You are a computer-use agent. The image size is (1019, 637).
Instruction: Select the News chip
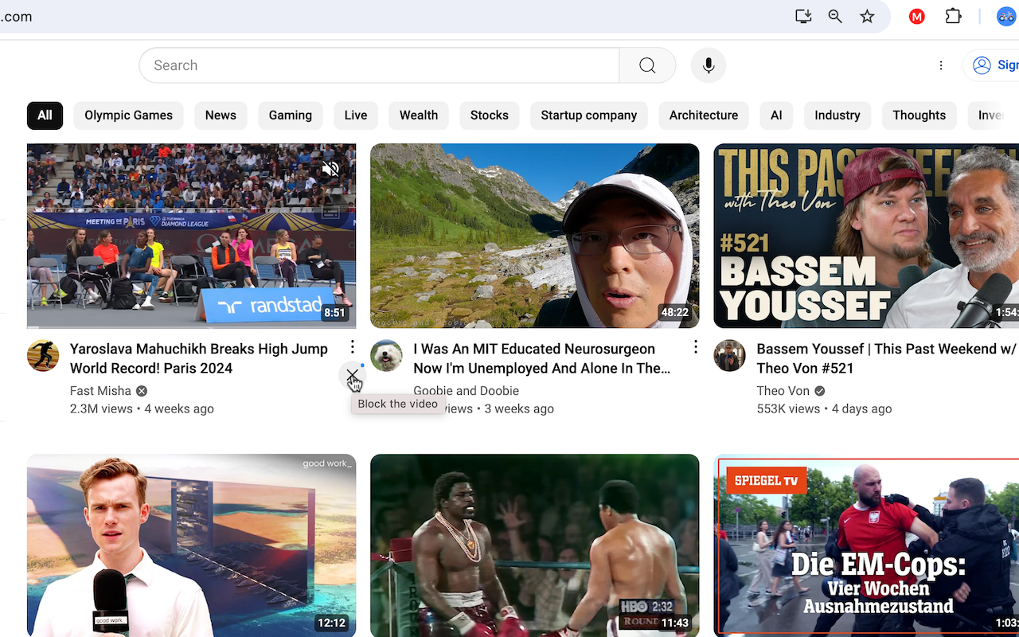click(221, 115)
